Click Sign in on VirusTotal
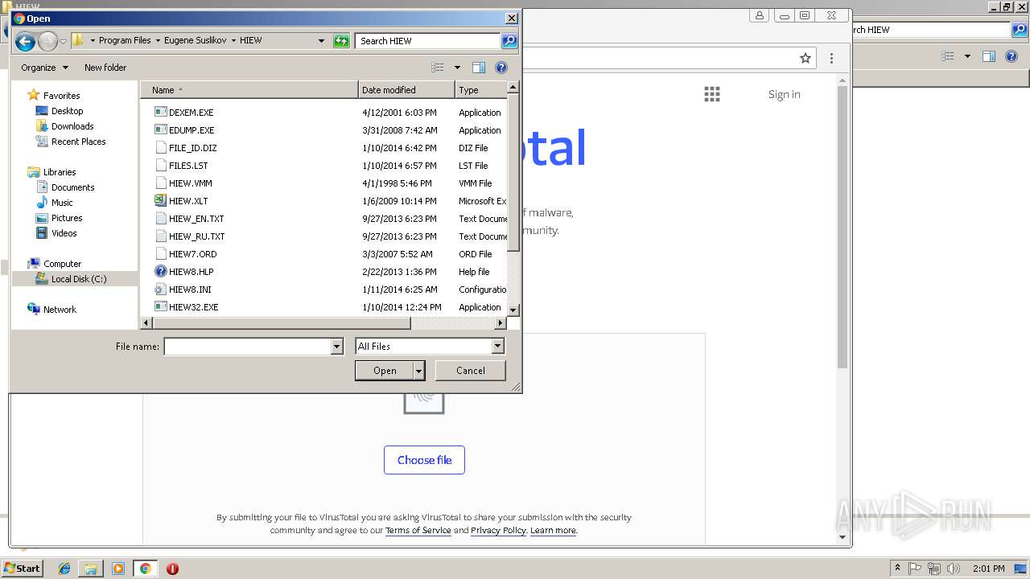 pos(784,94)
